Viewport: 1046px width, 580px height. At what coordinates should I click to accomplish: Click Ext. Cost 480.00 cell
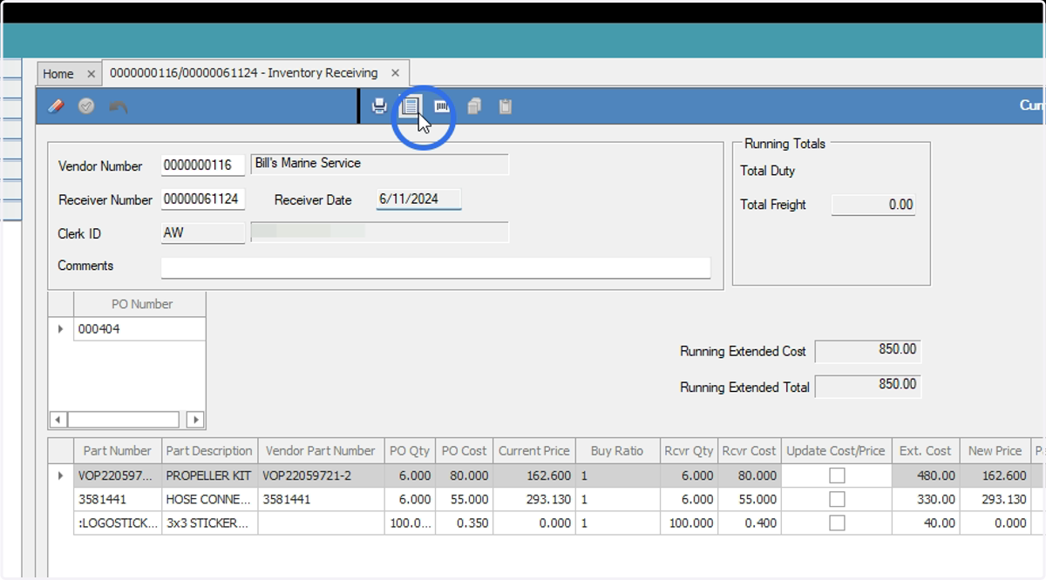926,475
